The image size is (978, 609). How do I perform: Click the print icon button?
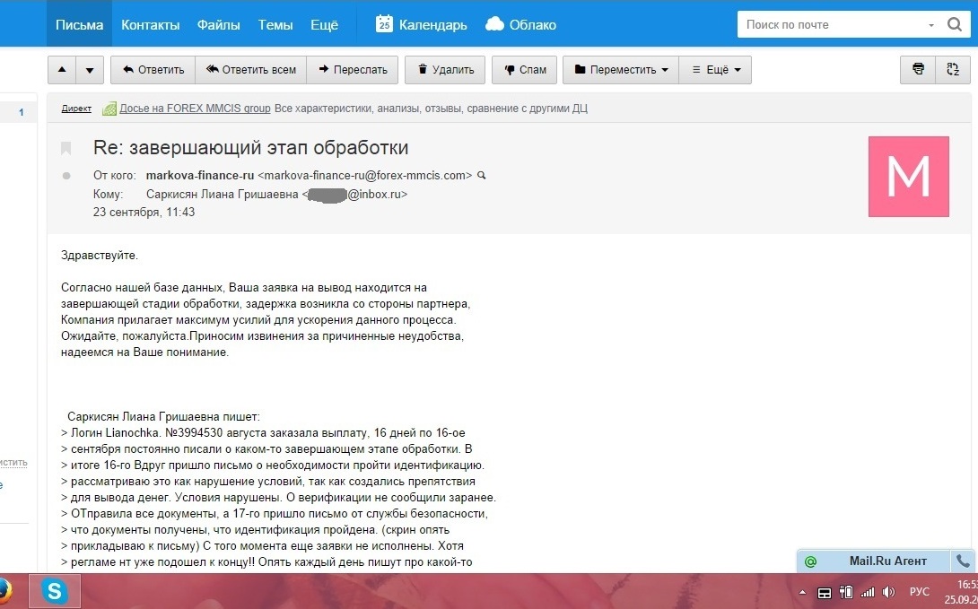pyautogui.click(x=918, y=70)
